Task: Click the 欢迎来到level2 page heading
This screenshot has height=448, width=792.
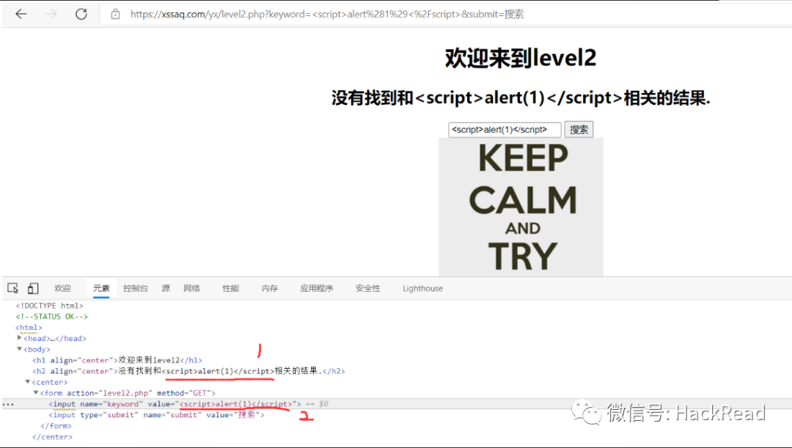Action: click(x=521, y=58)
